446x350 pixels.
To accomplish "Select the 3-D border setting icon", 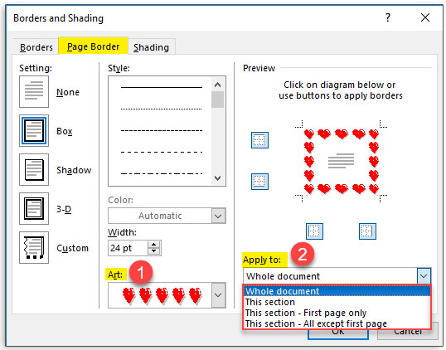I will coord(34,208).
